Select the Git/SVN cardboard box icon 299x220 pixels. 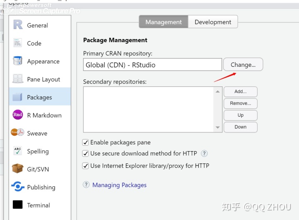[17, 169]
